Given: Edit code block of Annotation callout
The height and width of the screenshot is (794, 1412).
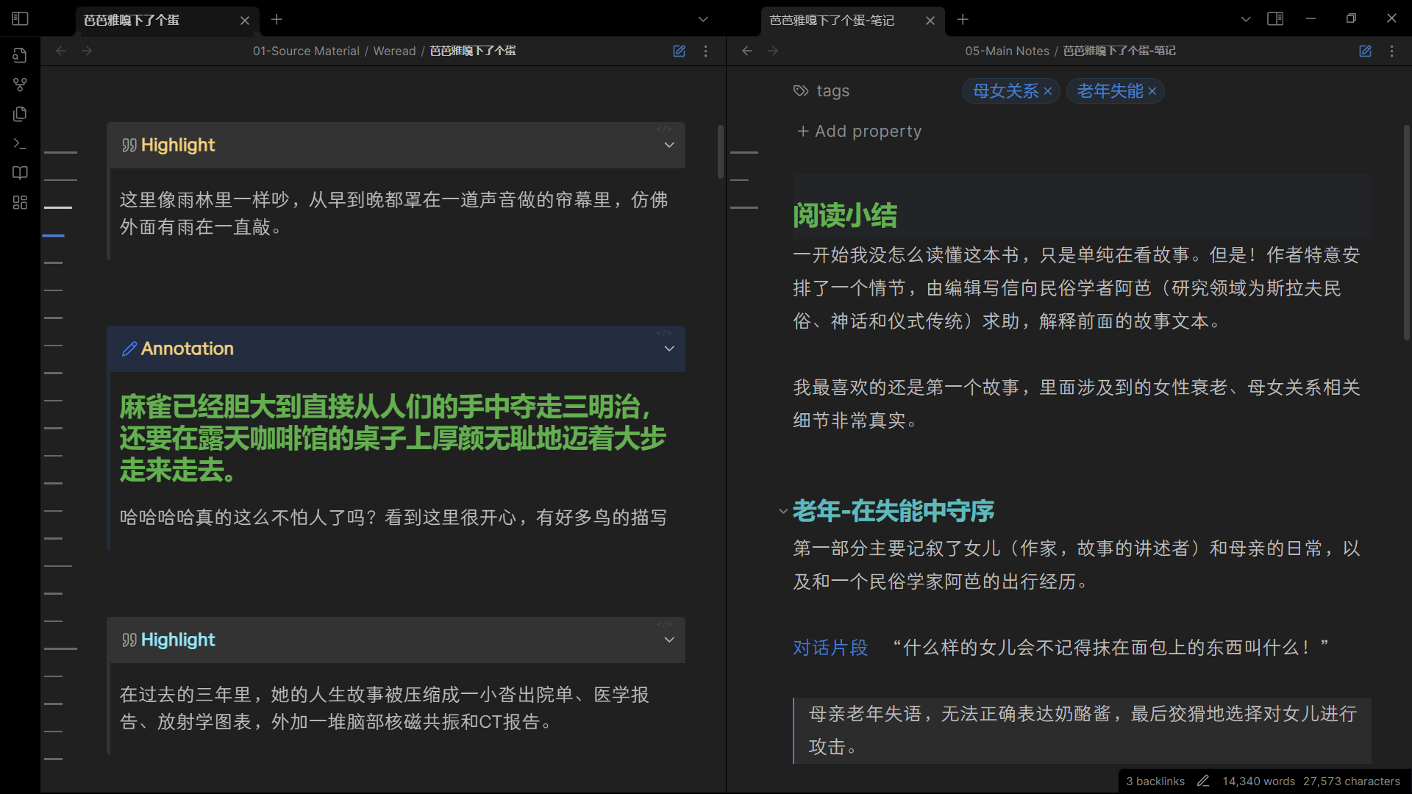Looking at the screenshot, I should pyautogui.click(x=664, y=333).
